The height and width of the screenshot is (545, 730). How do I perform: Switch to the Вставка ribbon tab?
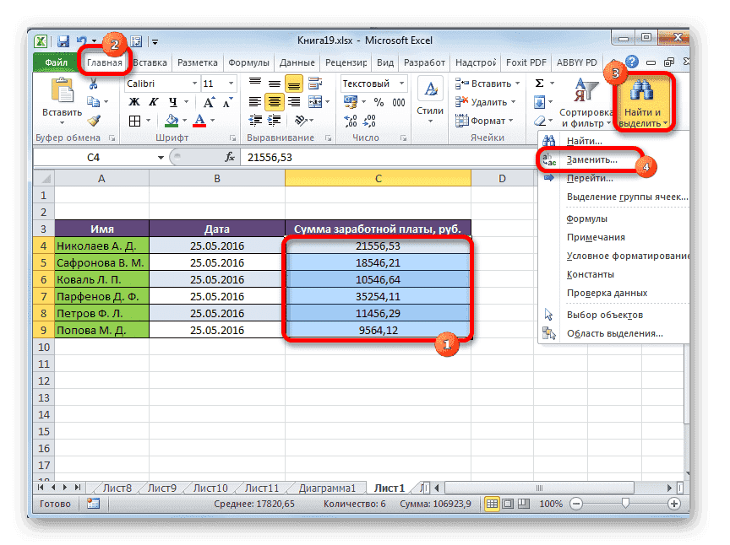click(x=150, y=62)
